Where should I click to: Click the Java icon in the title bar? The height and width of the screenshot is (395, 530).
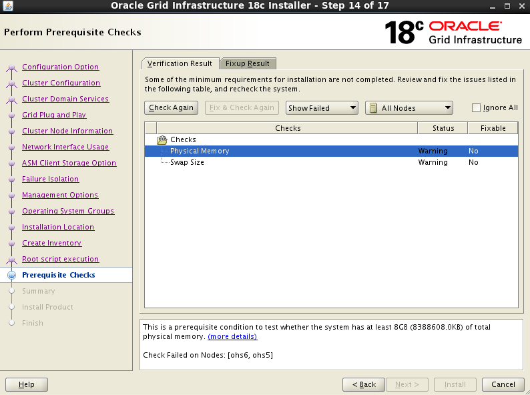pyautogui.click(x=8, y=6)
